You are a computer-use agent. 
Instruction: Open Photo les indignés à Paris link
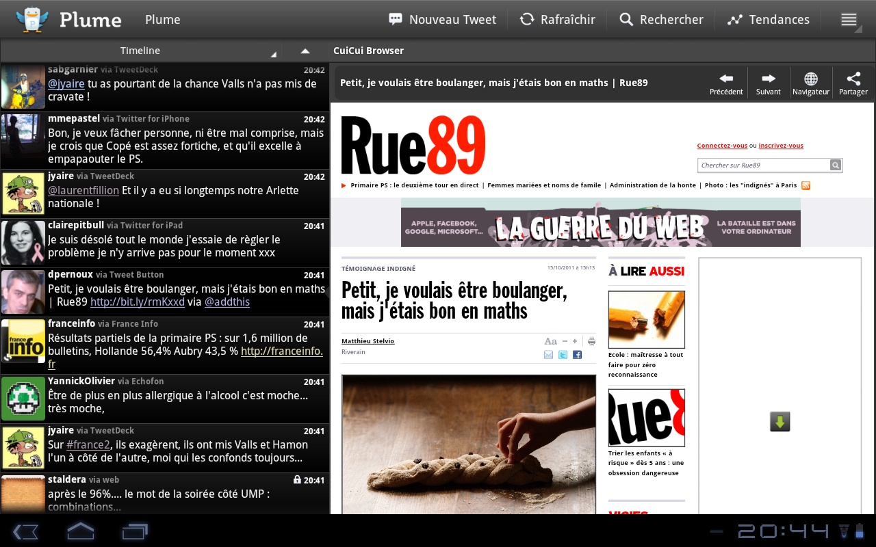point(751,185)
